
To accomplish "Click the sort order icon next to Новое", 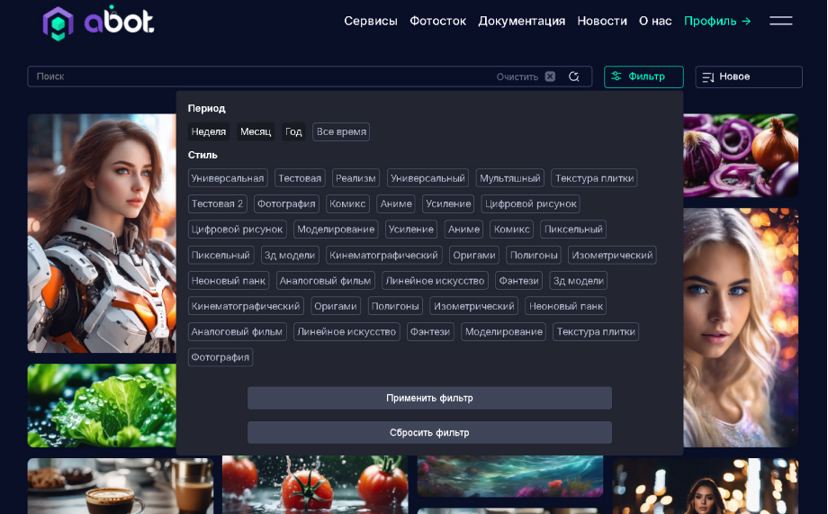I will pos(707,77).
